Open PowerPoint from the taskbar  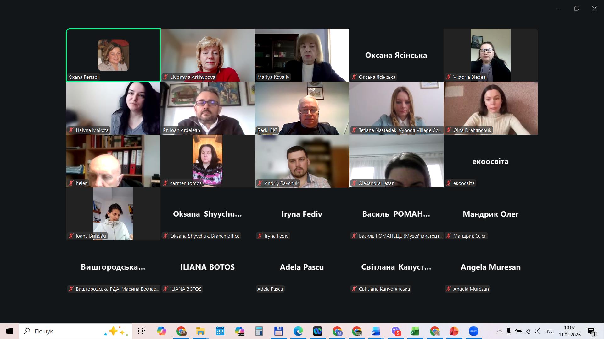coord(454,331)
